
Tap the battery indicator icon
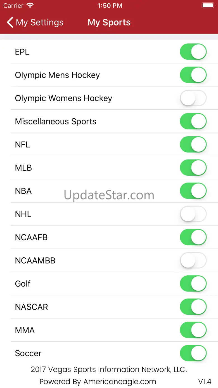click(x=208, y=6)
